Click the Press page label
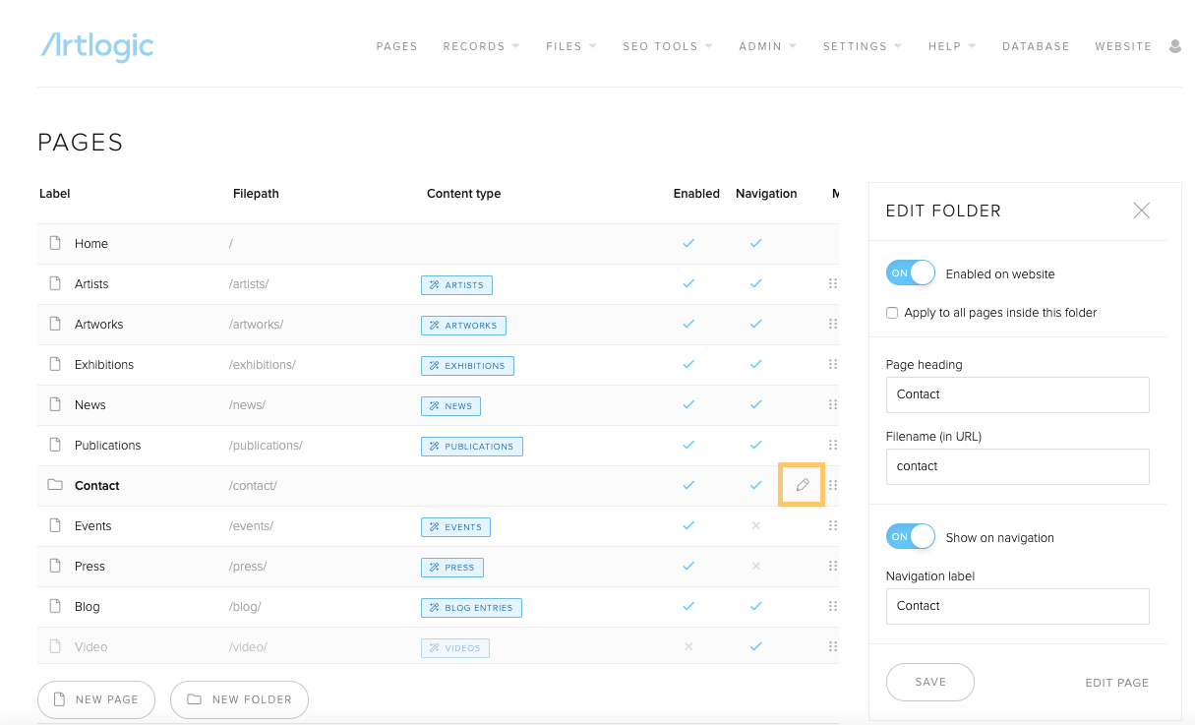 point(90,566)
